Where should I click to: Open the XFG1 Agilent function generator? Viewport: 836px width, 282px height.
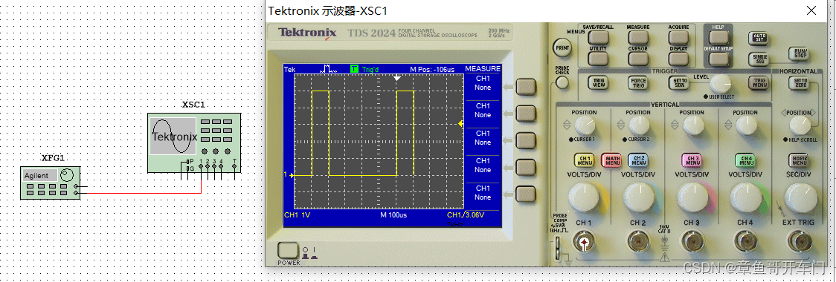click(x=51, y=183)
